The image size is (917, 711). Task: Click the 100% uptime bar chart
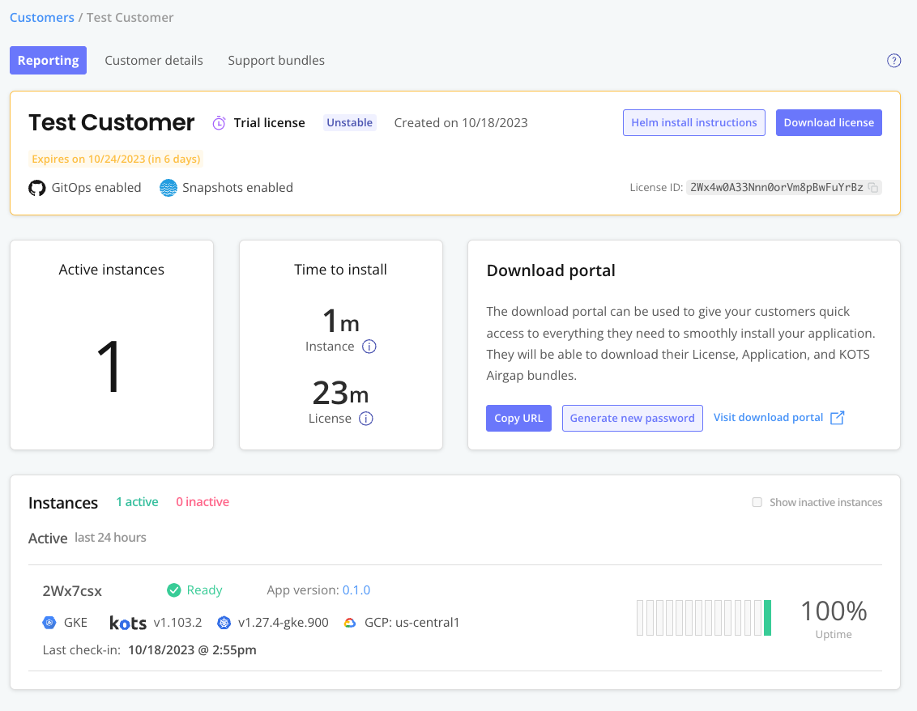coord(703,617)
